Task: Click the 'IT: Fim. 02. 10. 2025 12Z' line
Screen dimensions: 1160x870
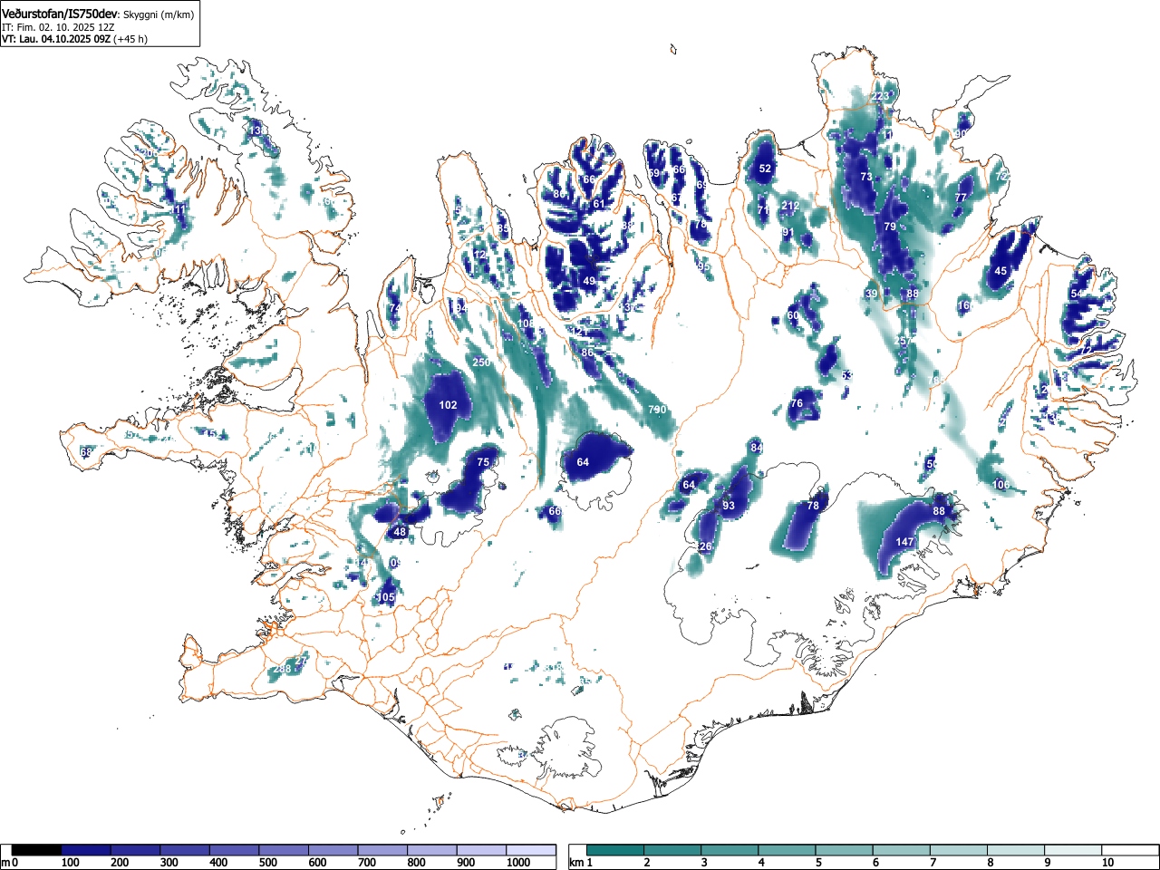Action: (x=59, y=27)
